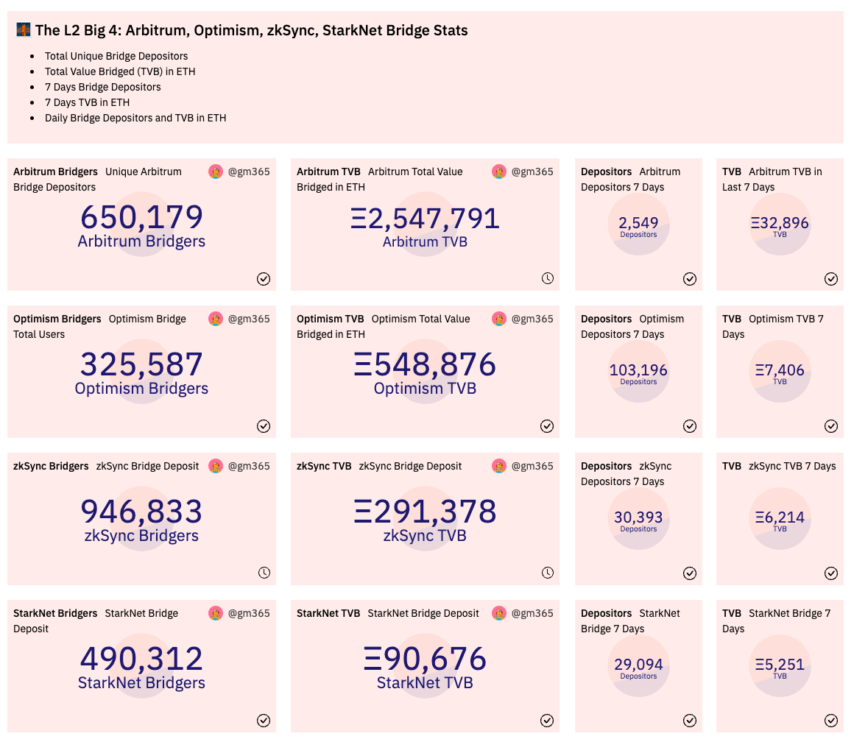This screenshot has height=739, width=854.
Task: Click checkmark icon on zkSync Depositors 7 Days card
Action: coord(690,573)
